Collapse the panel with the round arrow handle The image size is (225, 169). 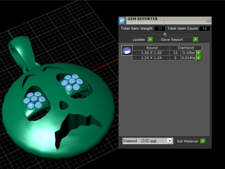click(x=165, y=34)
